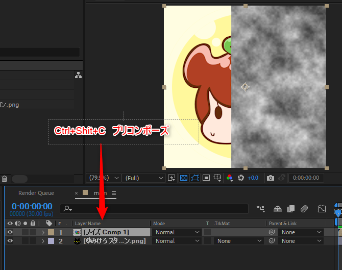The height and width of the screenshot is (270, 342).
Task: Toggle solo box for layer 1
Action: 26,232
